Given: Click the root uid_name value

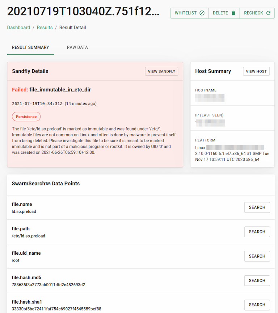Looking at the screenshot, I should pyautogui.click(x=16, y=260).
